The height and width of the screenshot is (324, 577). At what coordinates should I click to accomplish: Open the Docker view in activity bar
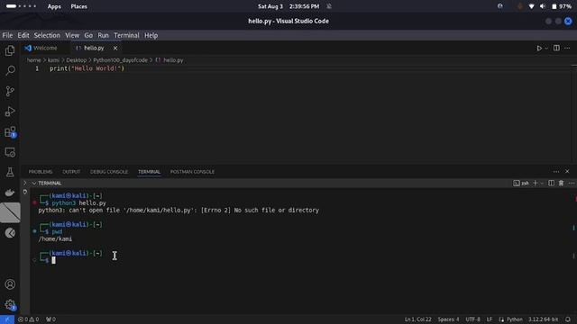(x=10, y=193)
